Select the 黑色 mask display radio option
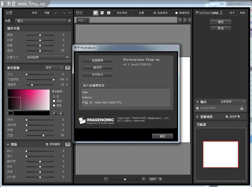This screenshot has height=187, width=252. (54, 105)
